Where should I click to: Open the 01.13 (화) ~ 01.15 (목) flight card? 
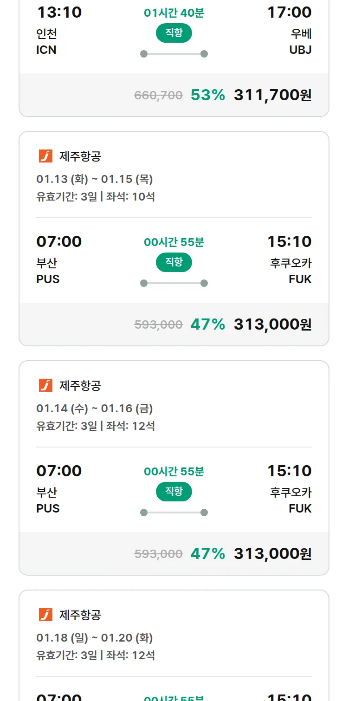[95, 179]
